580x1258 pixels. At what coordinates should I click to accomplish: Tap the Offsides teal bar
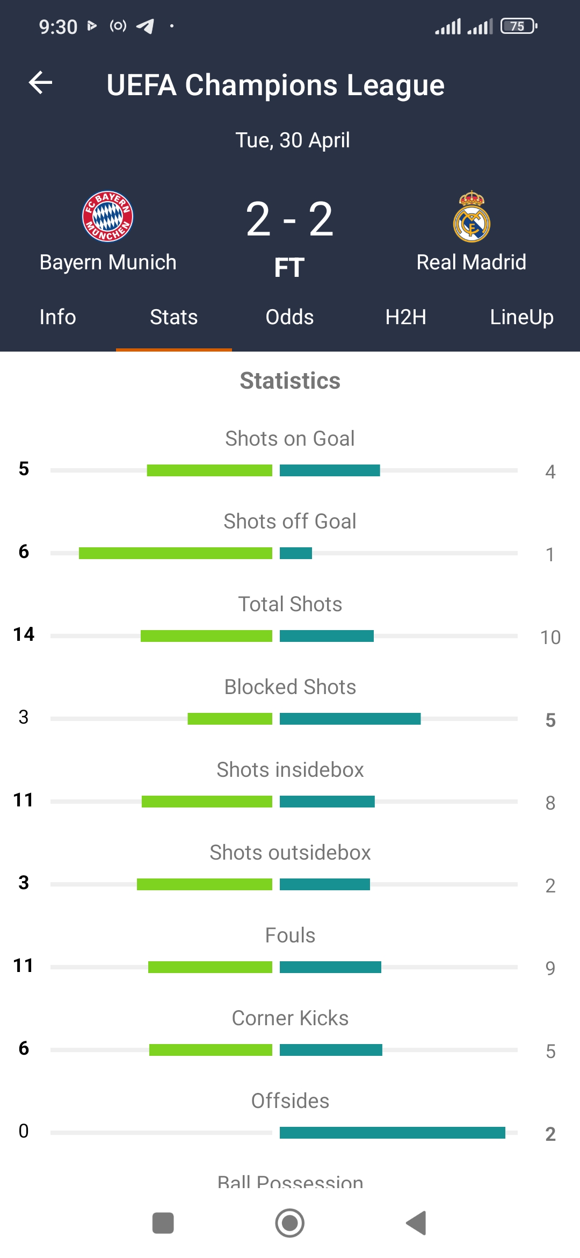[392, 1133]
